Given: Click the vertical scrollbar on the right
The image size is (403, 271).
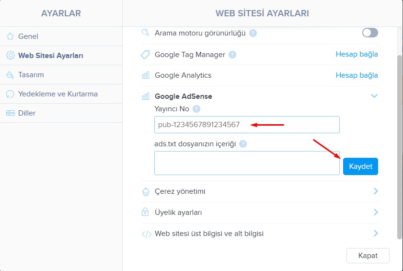Looking at the screenshot, I should click(400, 144).
